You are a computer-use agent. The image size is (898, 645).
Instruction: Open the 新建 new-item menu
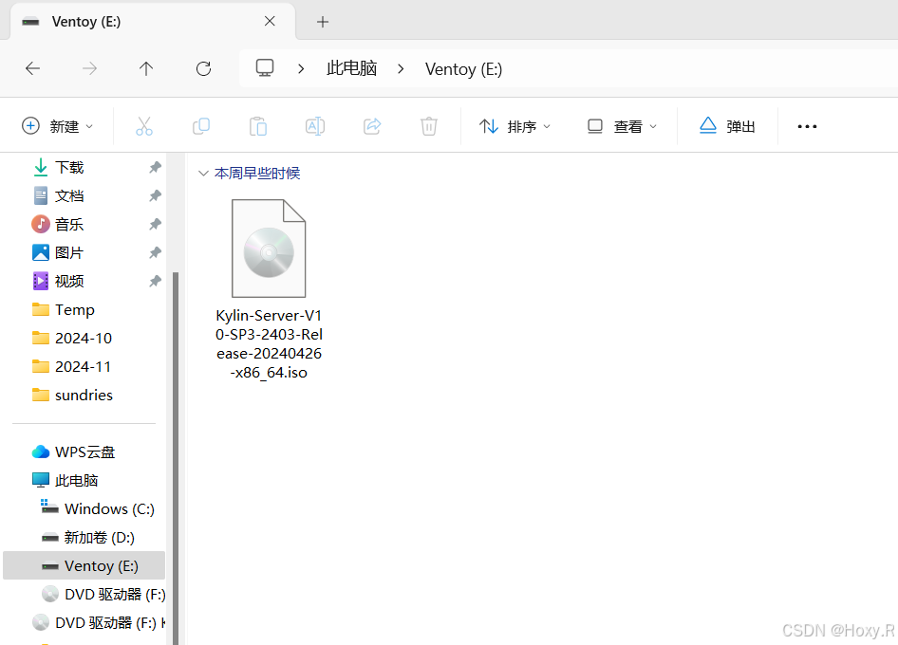click(57, 125)
